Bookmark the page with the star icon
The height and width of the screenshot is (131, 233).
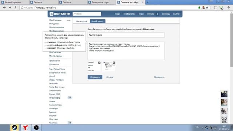207,7
